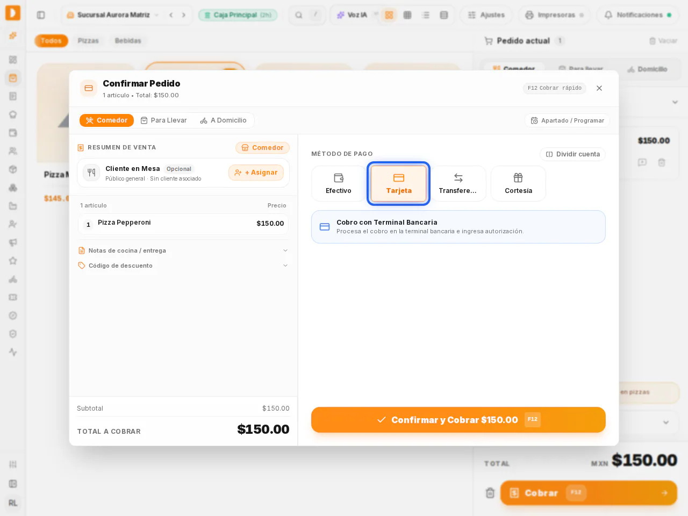Click Vaciar to empty current order

[x=663, y=41]
